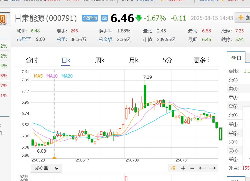Switch to the 分时 chart tab

[32, 60]
